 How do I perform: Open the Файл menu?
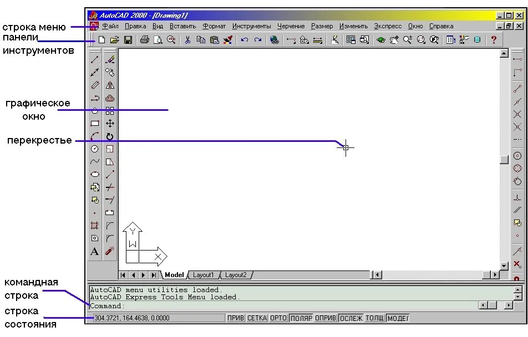click(x=110, y=26)
